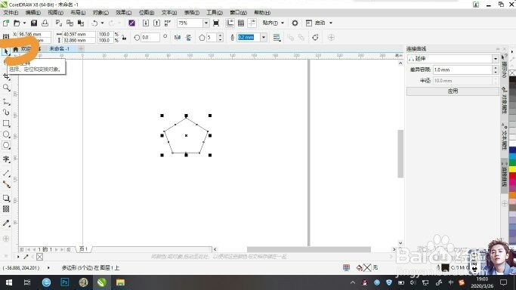The width and height of the screenshot is (516, 290).
Task: Select the Crop tool
Action: point(6,76)
